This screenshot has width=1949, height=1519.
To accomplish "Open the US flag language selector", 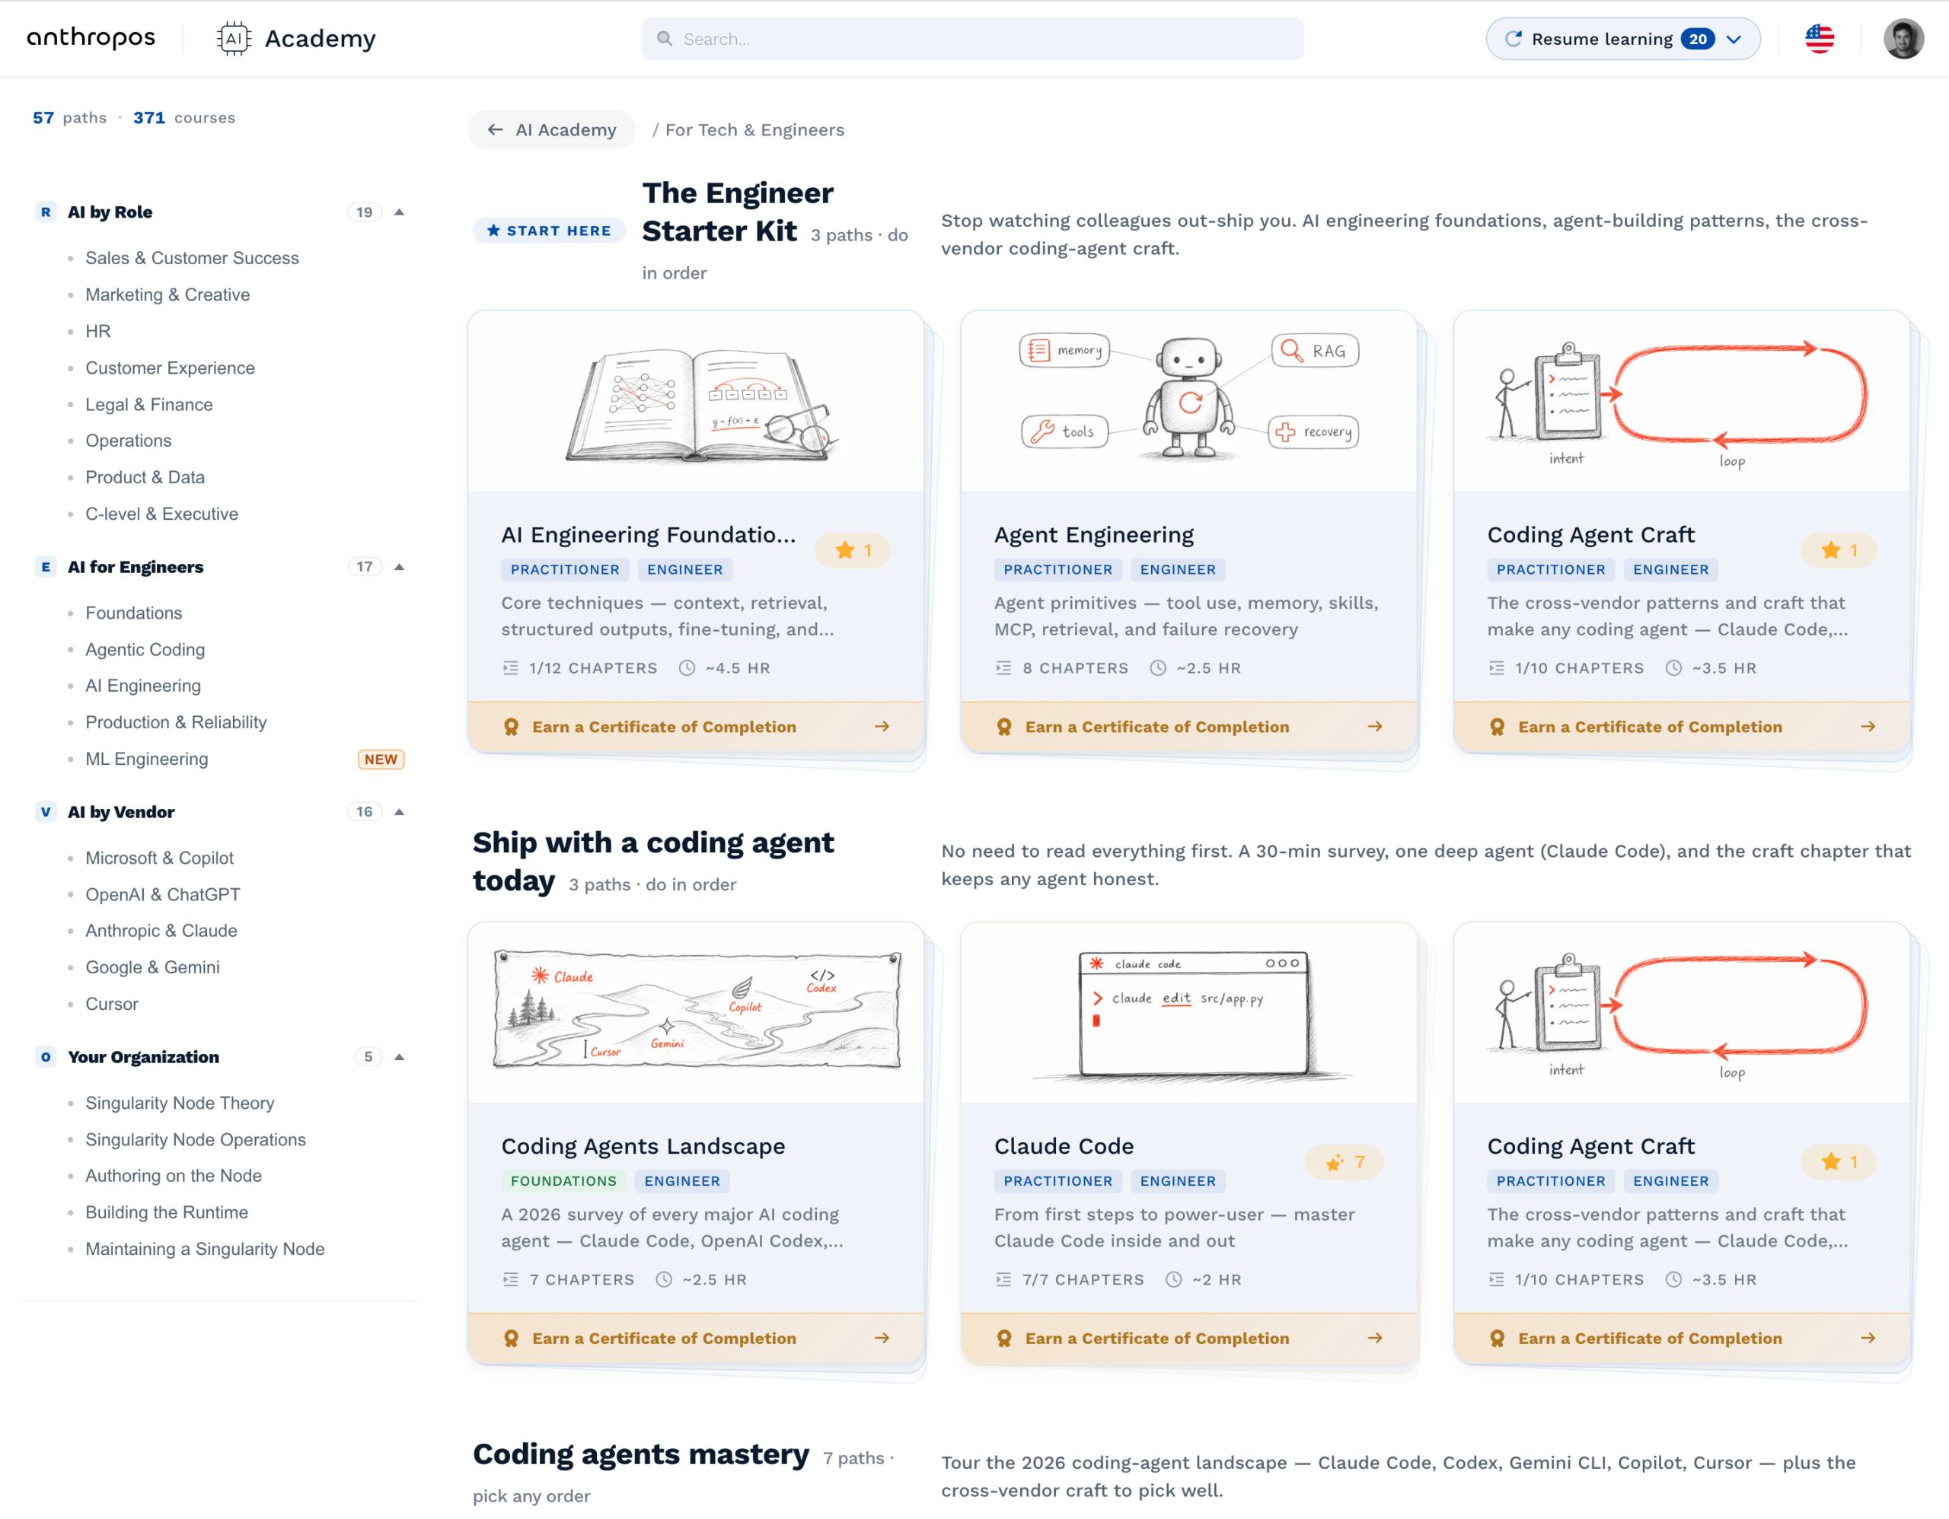I will tap(1819, 38).
